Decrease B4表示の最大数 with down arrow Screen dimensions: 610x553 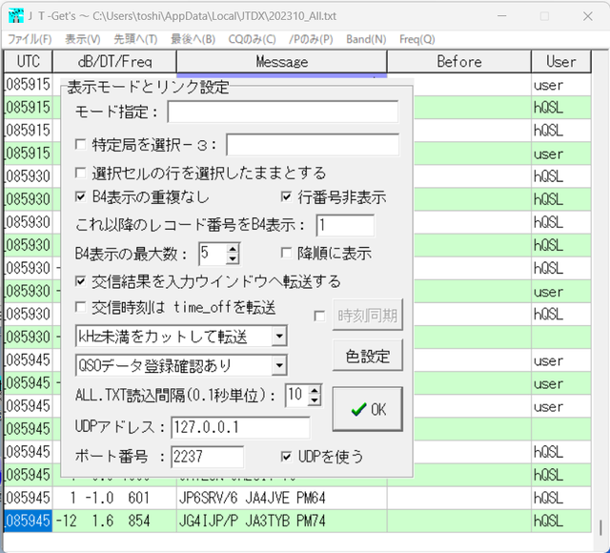[x=233, y=258]
